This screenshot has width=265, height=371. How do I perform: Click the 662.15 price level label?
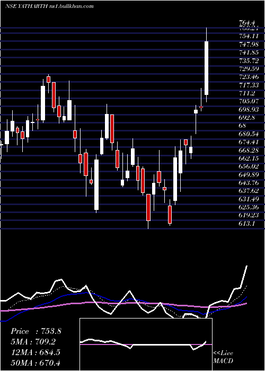(x=249, y=158)
